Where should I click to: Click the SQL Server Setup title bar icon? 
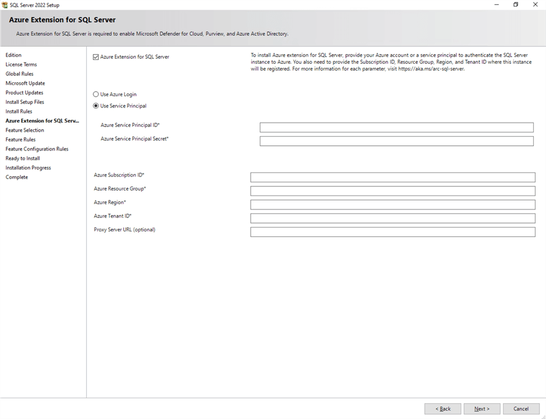coord(4,5)
